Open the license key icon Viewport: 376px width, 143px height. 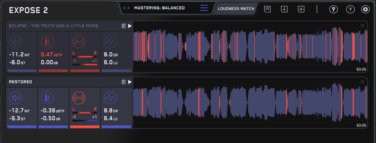(333, 9)
